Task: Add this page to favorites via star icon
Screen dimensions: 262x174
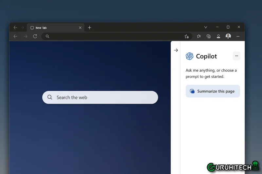Action: 187,36
